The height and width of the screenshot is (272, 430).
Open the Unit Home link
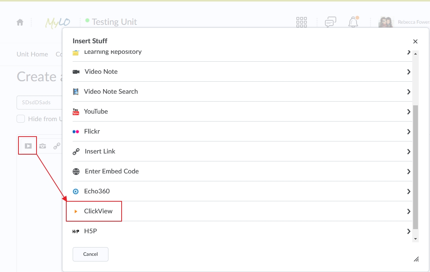pos(32,54)
